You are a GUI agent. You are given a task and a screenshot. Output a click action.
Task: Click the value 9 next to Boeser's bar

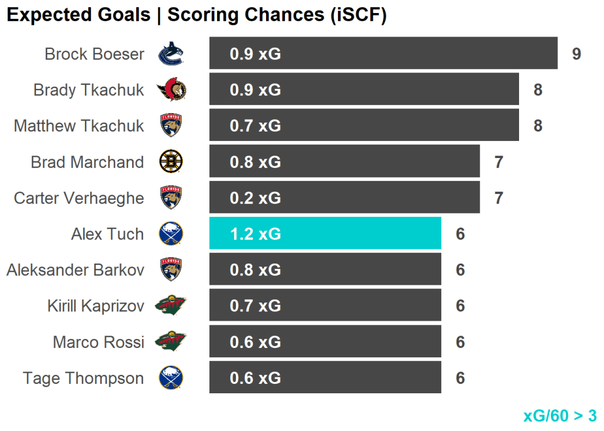576,54
